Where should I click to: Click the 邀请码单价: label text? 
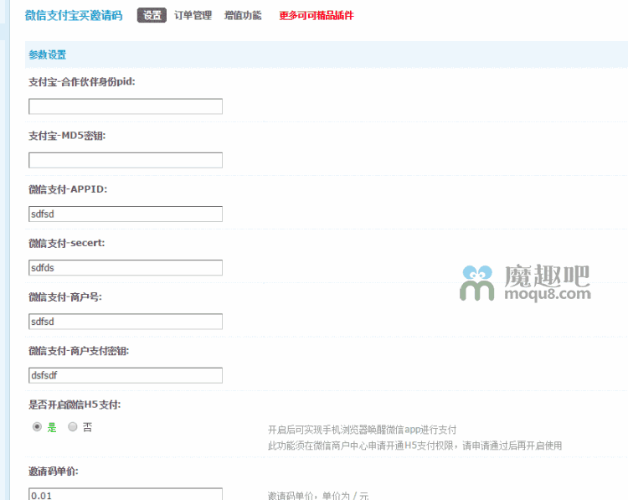click(54, 472)
